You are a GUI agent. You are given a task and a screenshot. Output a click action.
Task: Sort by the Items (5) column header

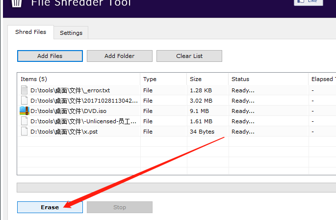[78, 79]
